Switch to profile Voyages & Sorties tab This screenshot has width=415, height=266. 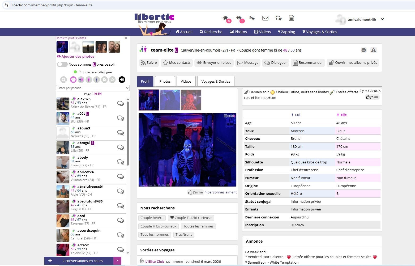coord(216,81)
